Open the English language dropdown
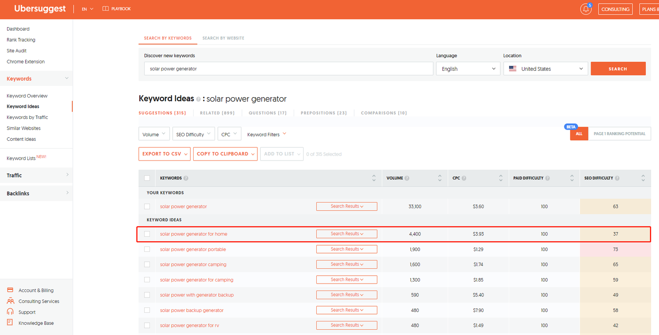The width and height of the screenshot is (659, 335). 468,69
